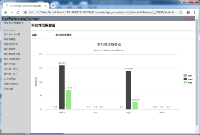Open the CPU使用率 report

10,79
